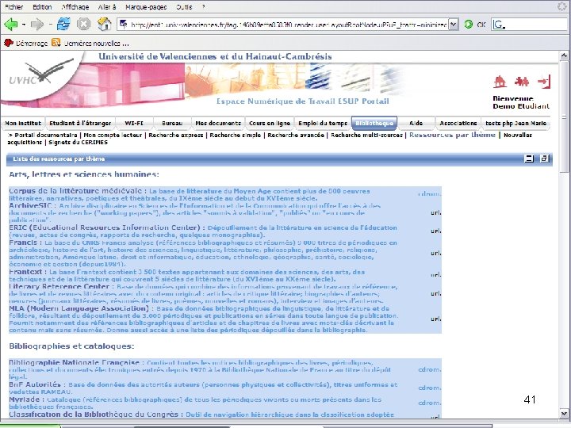The height and width of the screenshot is (428, 571).
Task: Stop page loading icon
Action: tap(84, 25)
